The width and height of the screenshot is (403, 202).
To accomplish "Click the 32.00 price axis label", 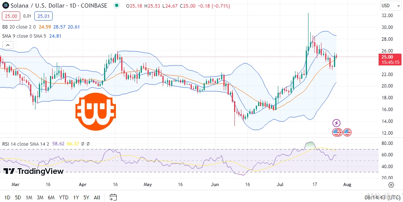I will (388, 15).
